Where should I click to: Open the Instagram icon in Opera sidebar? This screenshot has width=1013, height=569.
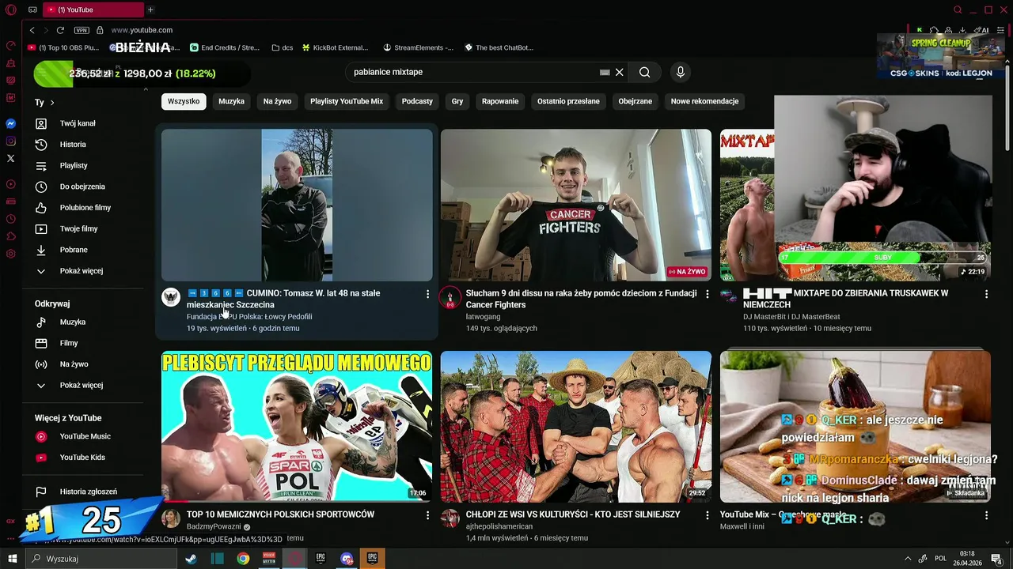pos(11,141)
